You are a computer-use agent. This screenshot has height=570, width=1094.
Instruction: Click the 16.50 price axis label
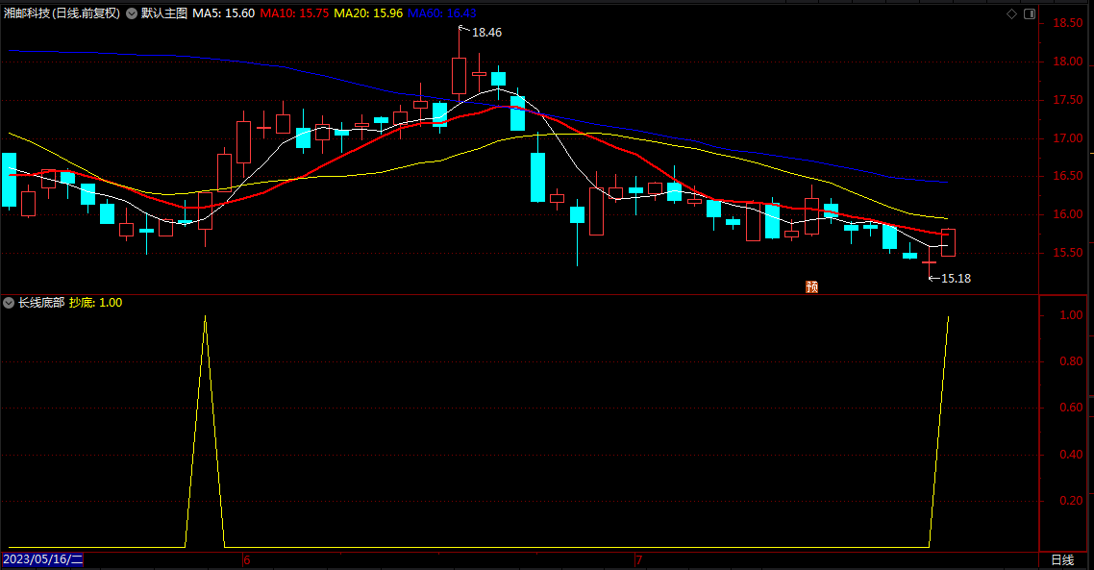click(1067, 176)
